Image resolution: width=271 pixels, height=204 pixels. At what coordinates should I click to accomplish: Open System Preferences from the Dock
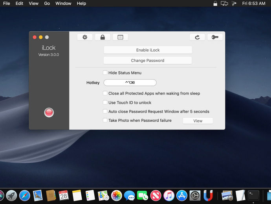click(195, 196)
